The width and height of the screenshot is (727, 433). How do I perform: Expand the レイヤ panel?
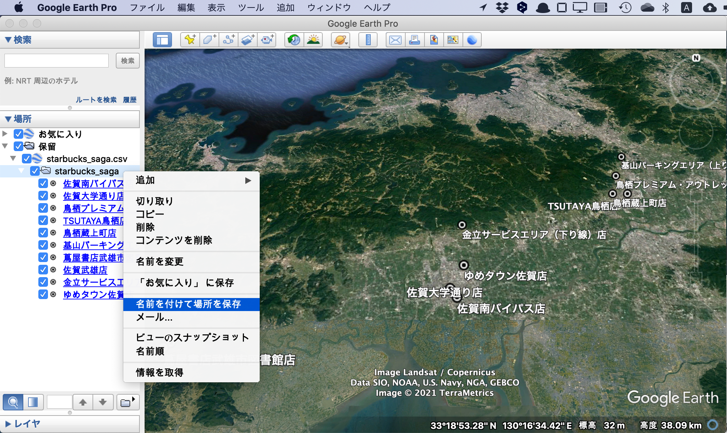point(8,424)
